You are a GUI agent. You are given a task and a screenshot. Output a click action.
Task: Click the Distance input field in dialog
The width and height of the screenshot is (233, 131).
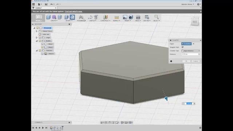[x=190, y=54]
